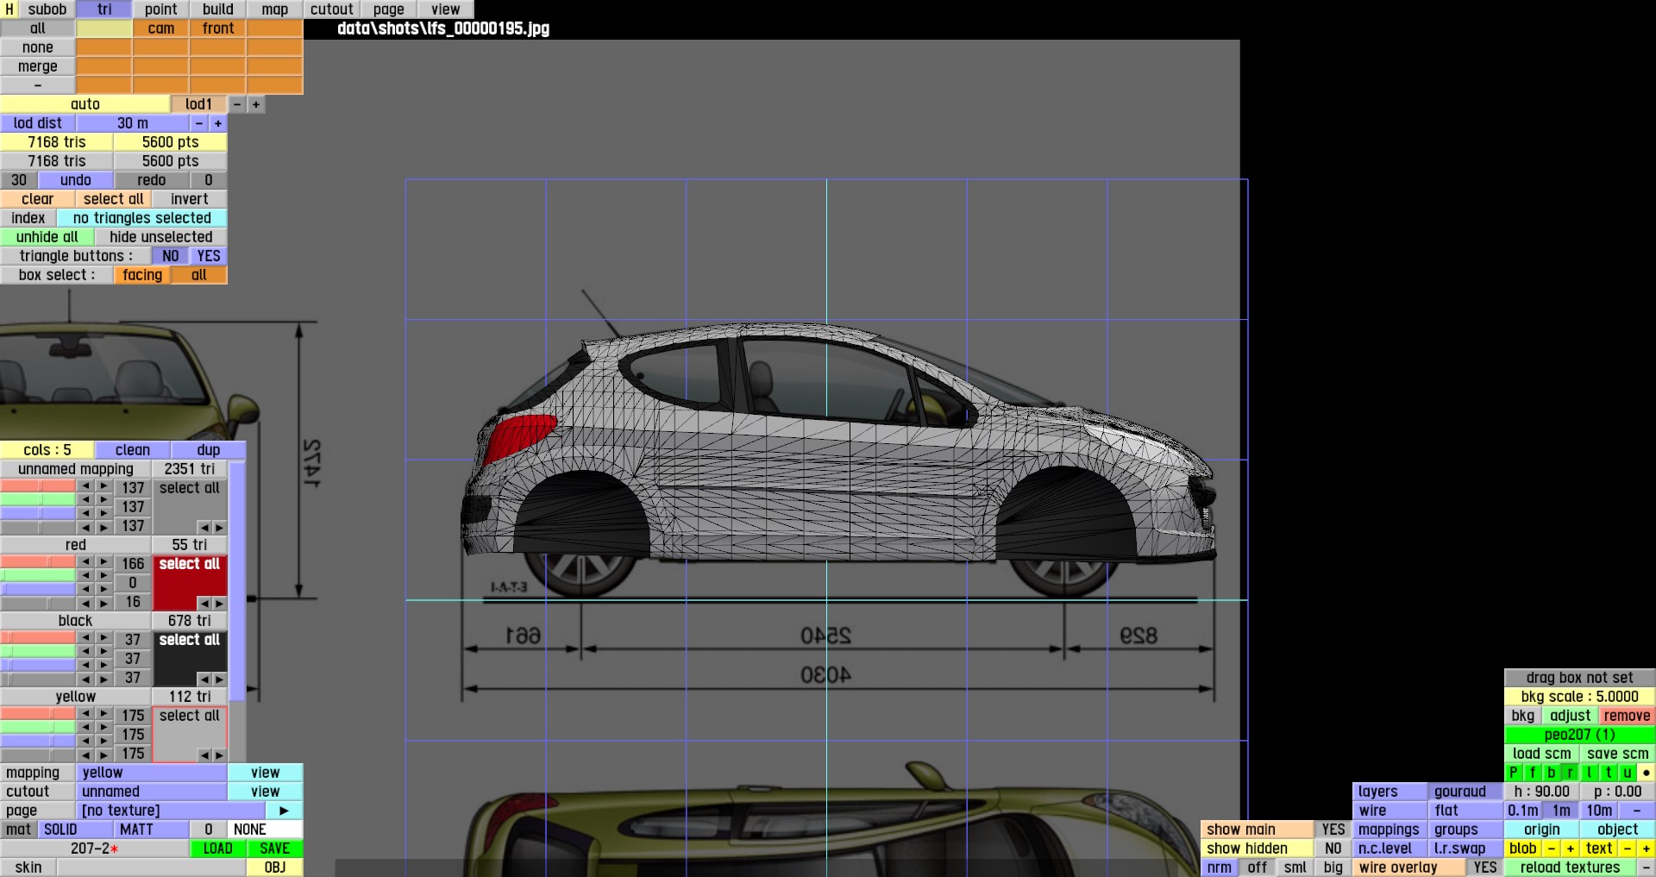Image resolution: width=1656 pixels, height=877 pixels.
Task: Click minus button next to lod1
Action: point(237,104)
